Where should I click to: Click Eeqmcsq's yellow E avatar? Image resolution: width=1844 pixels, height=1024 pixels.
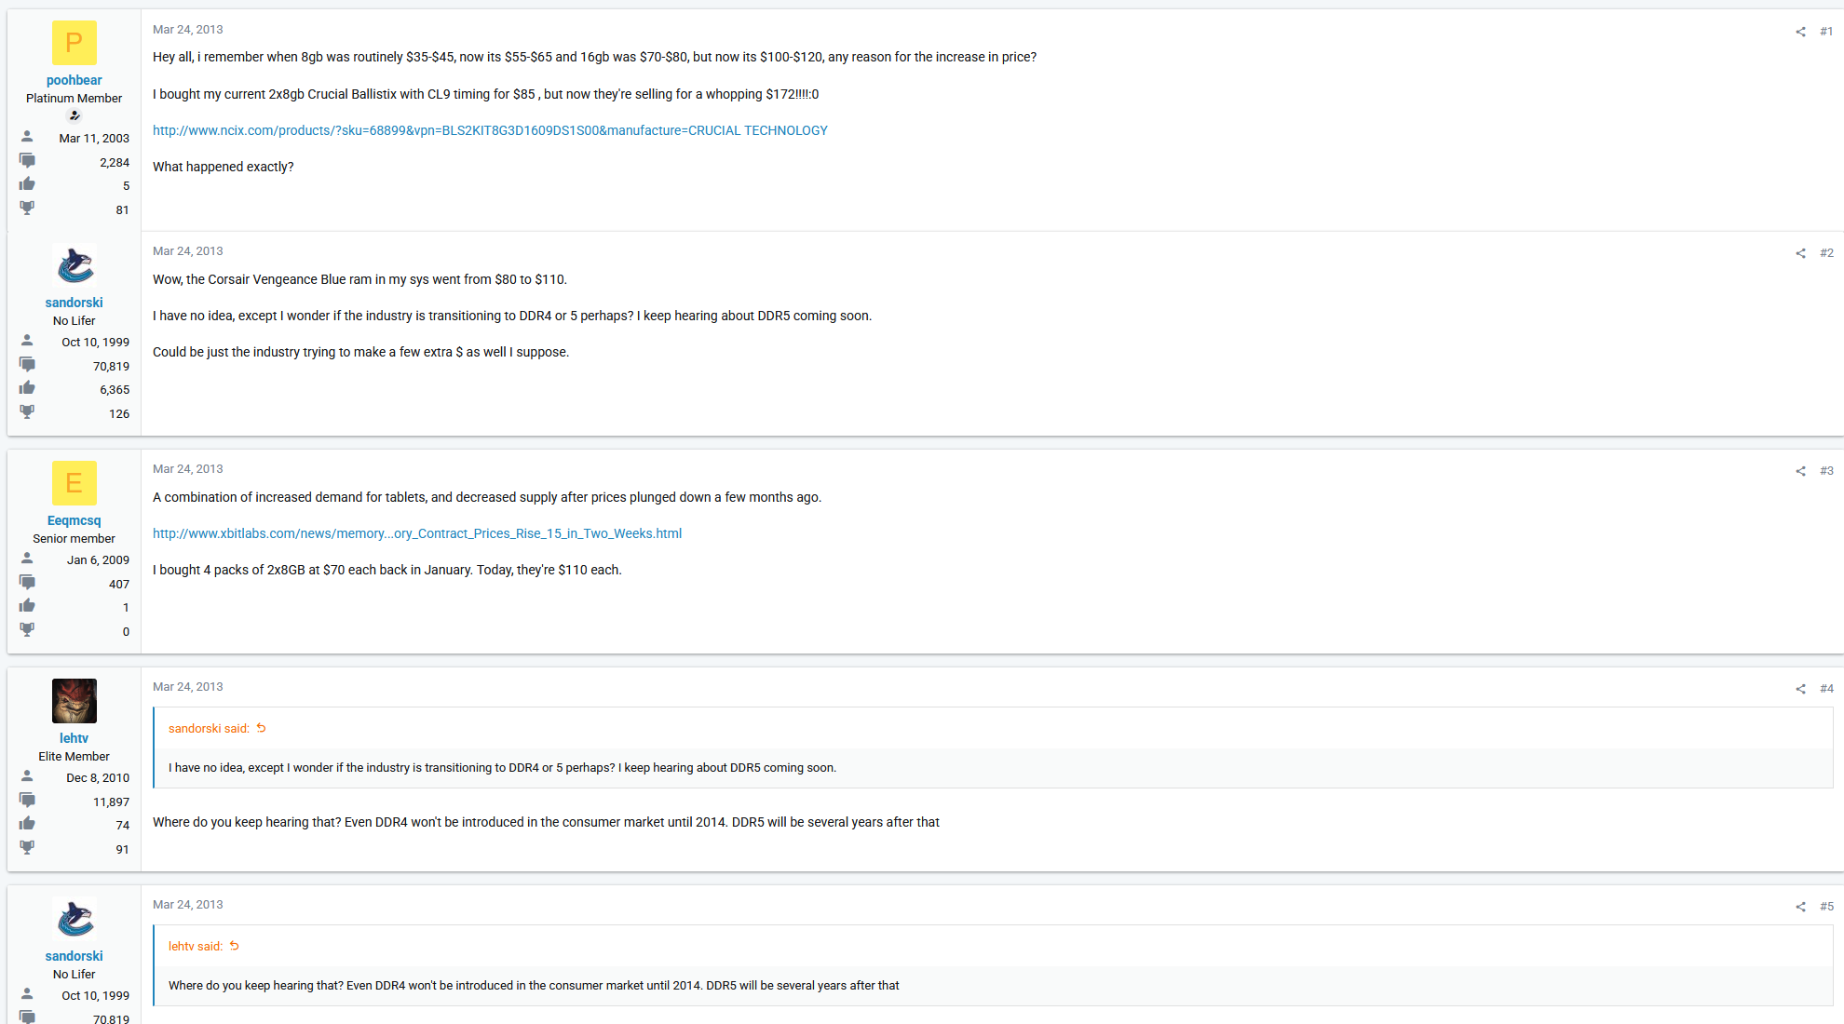coord(75,483)
